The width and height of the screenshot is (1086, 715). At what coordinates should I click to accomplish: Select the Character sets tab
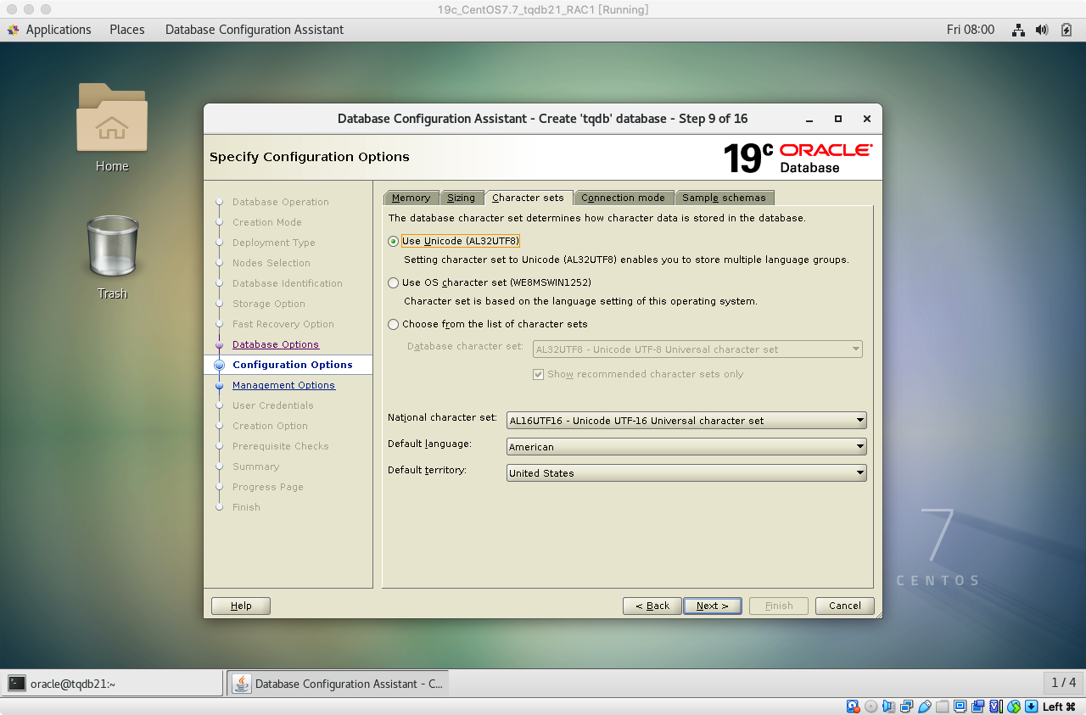[x=528, y=198]
